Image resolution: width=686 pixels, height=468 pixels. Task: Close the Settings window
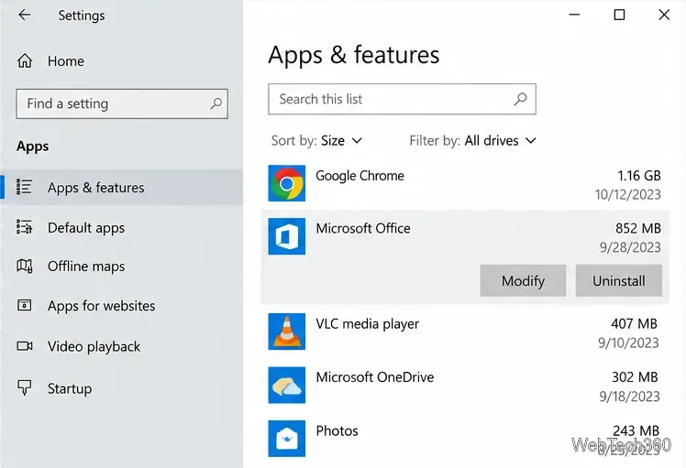(664, 15)
